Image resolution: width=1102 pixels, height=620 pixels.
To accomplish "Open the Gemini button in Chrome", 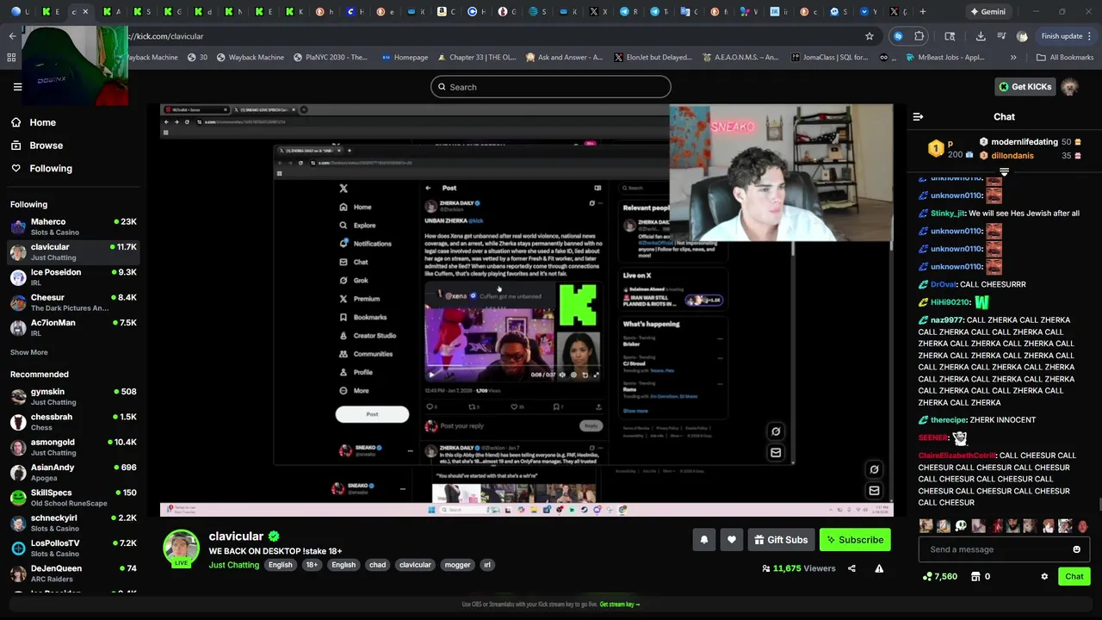I will pyautogui.click(x=987, y=12).
